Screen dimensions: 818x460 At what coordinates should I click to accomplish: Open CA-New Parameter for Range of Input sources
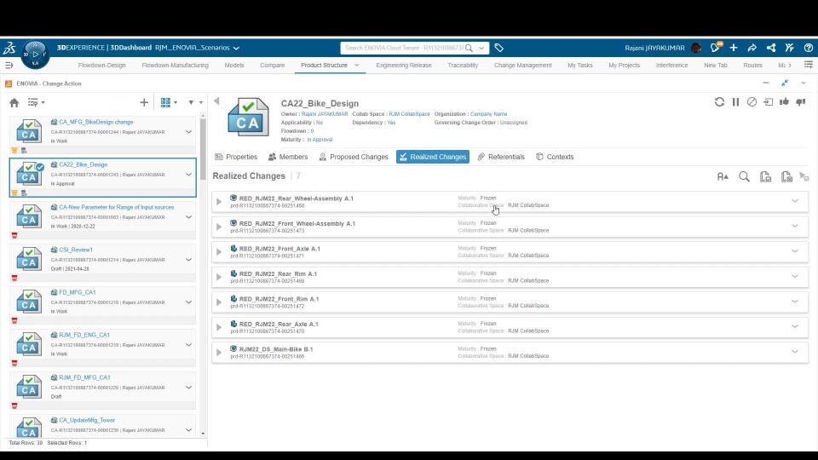[117, 207]
